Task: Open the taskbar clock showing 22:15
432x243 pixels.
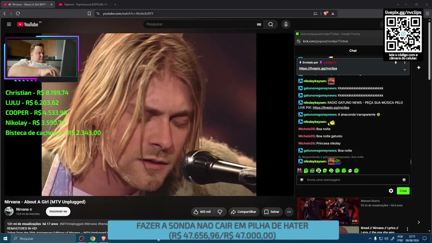Action: coord(412,239)
